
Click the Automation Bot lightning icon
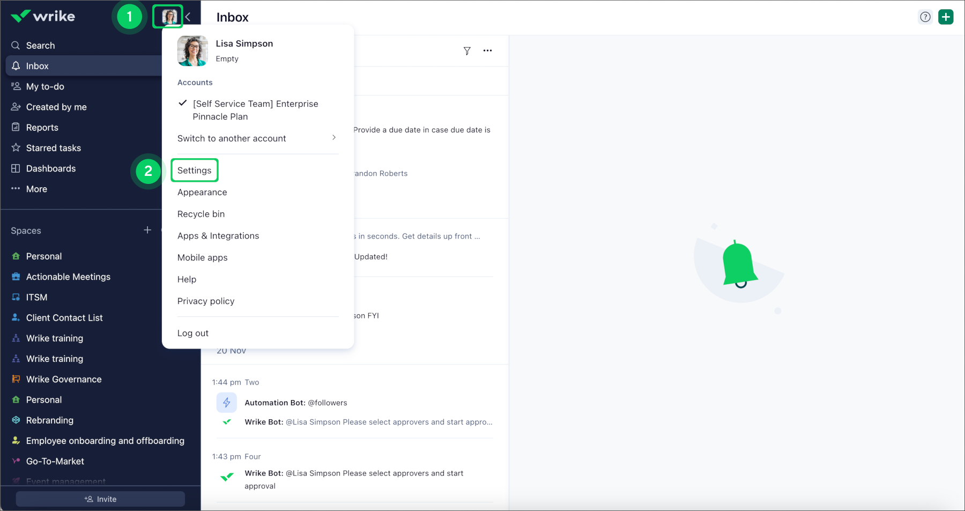(226, 403)
